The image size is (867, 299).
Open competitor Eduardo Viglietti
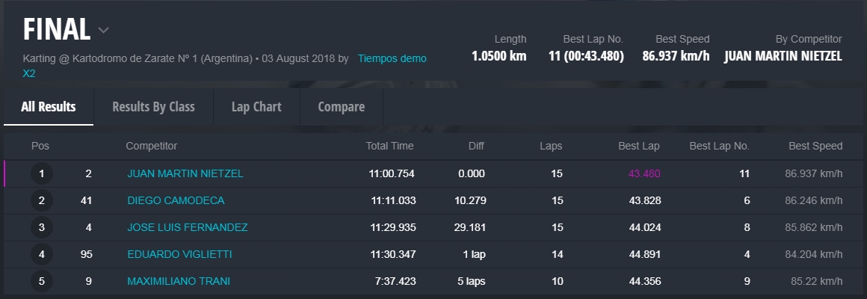click(179, 254)
